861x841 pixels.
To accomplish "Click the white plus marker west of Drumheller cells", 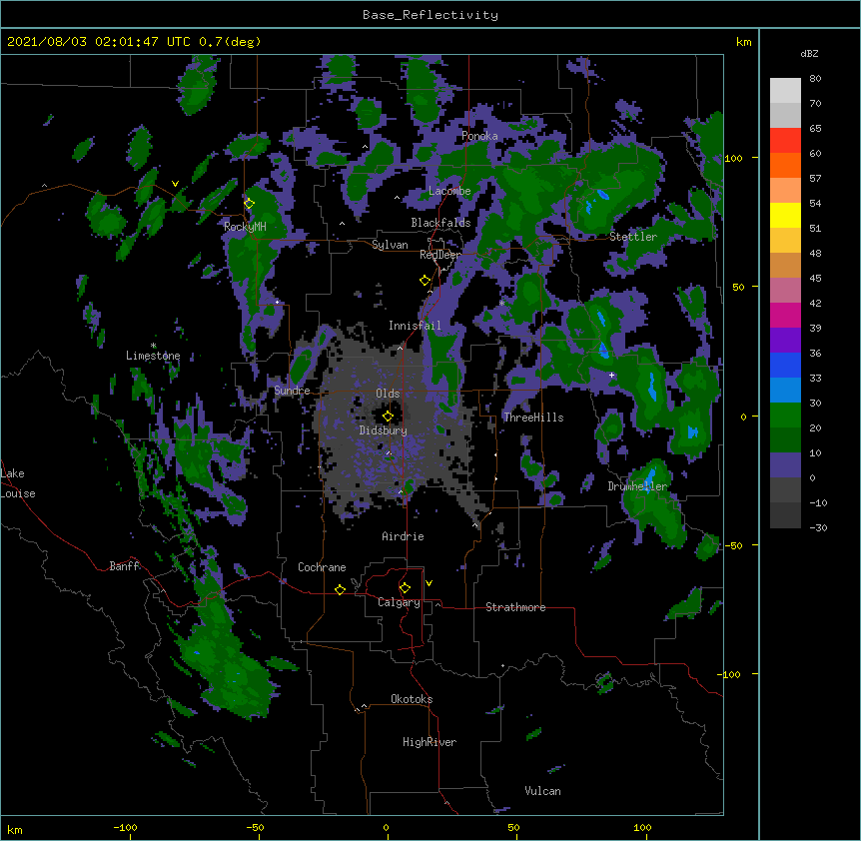I will tap(611, 376).
